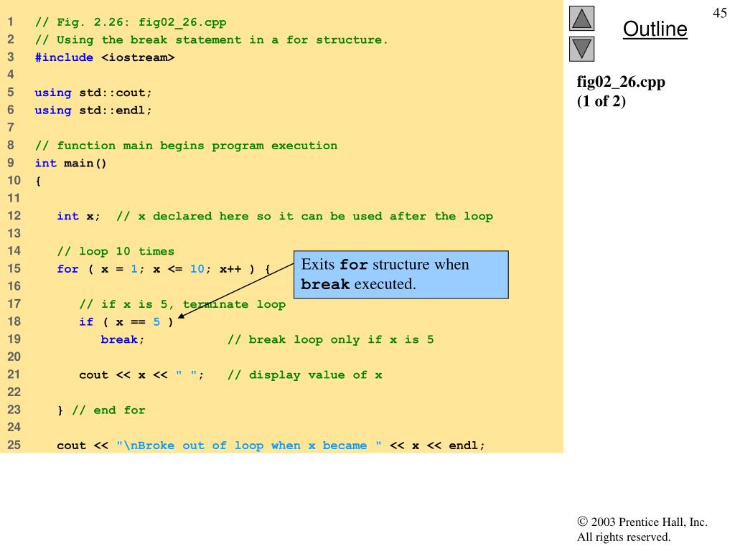Click the 'int main()' line
735x551 pixels.
coord(71,164)
